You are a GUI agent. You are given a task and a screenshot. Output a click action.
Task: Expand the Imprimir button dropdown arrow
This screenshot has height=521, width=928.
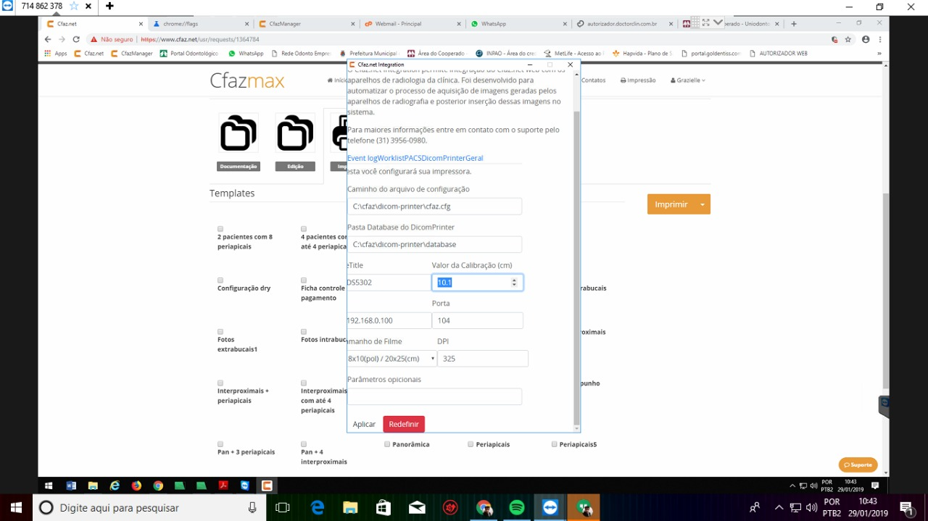703,204
